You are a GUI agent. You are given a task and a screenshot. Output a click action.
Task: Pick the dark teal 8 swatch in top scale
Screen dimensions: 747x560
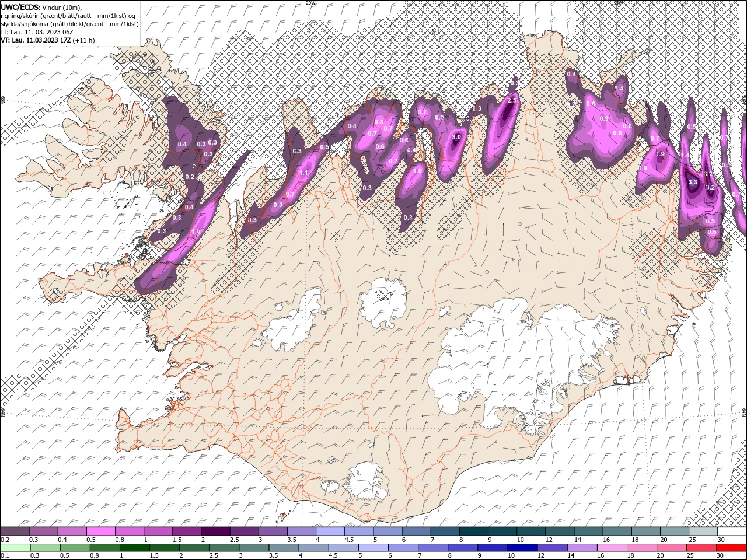click(473, 531)
